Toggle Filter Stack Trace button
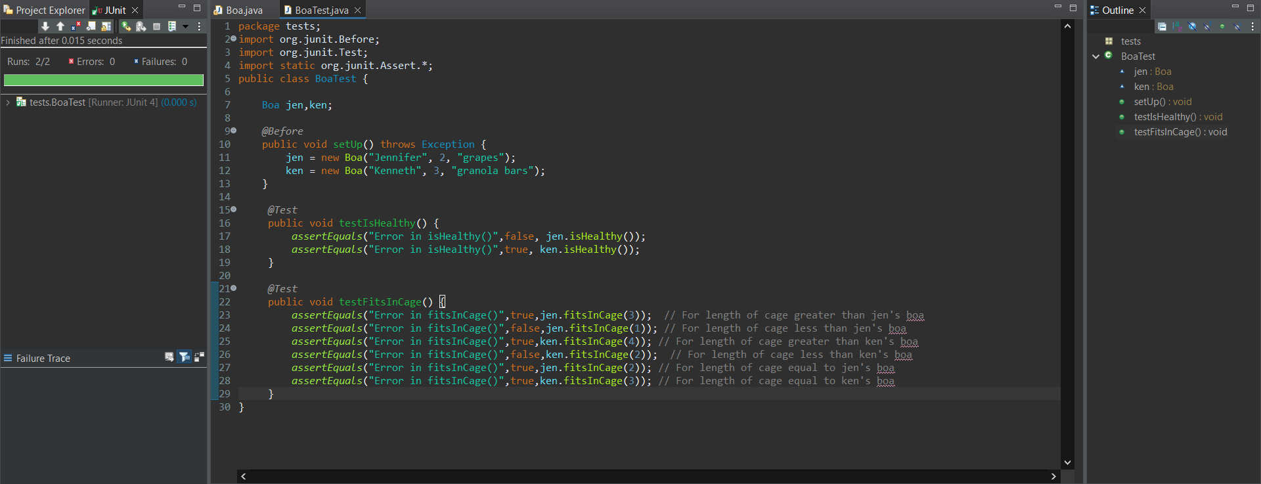 coord(185,357)
